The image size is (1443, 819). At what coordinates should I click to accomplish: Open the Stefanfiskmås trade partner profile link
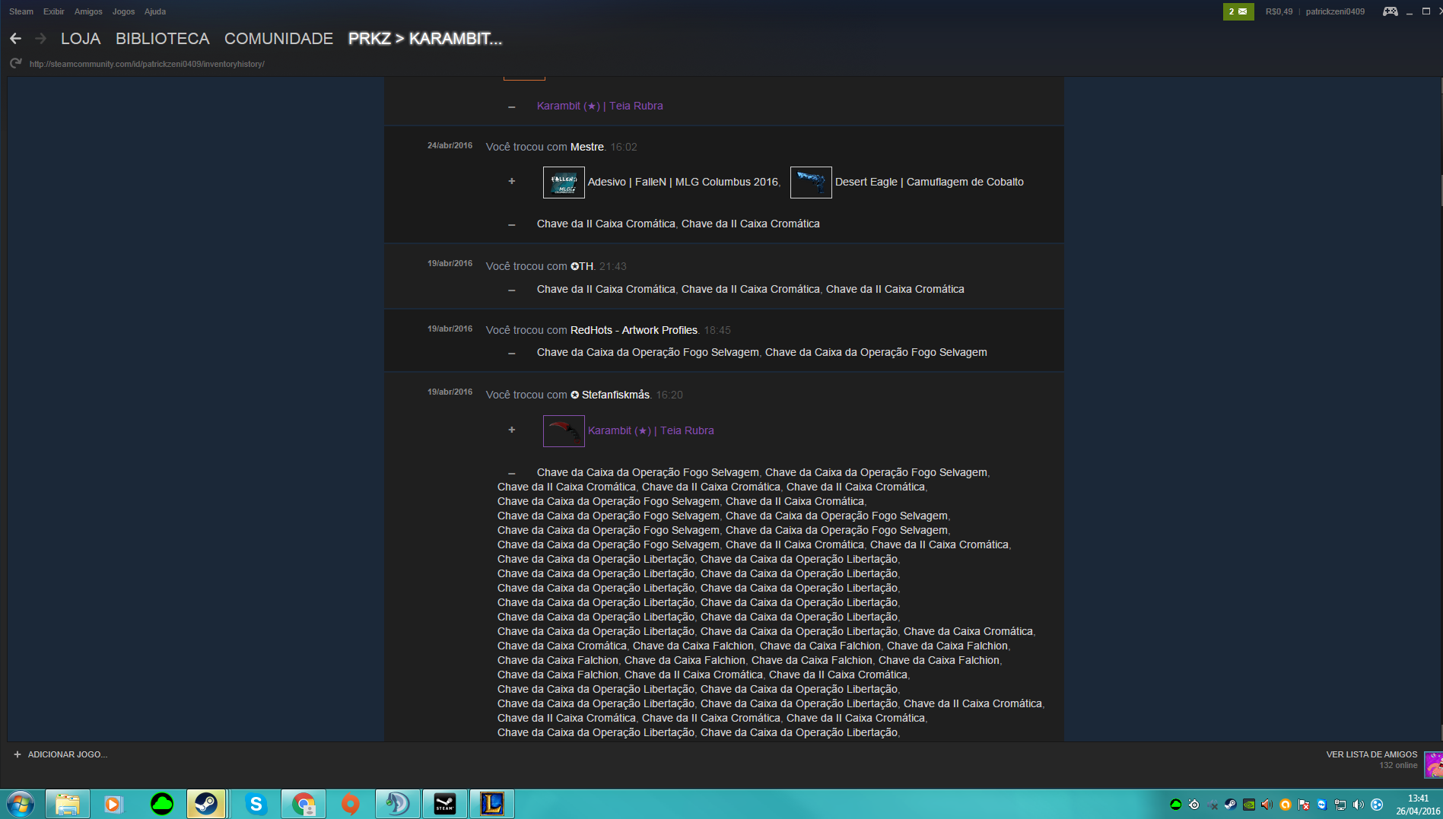tap(615, 395)
